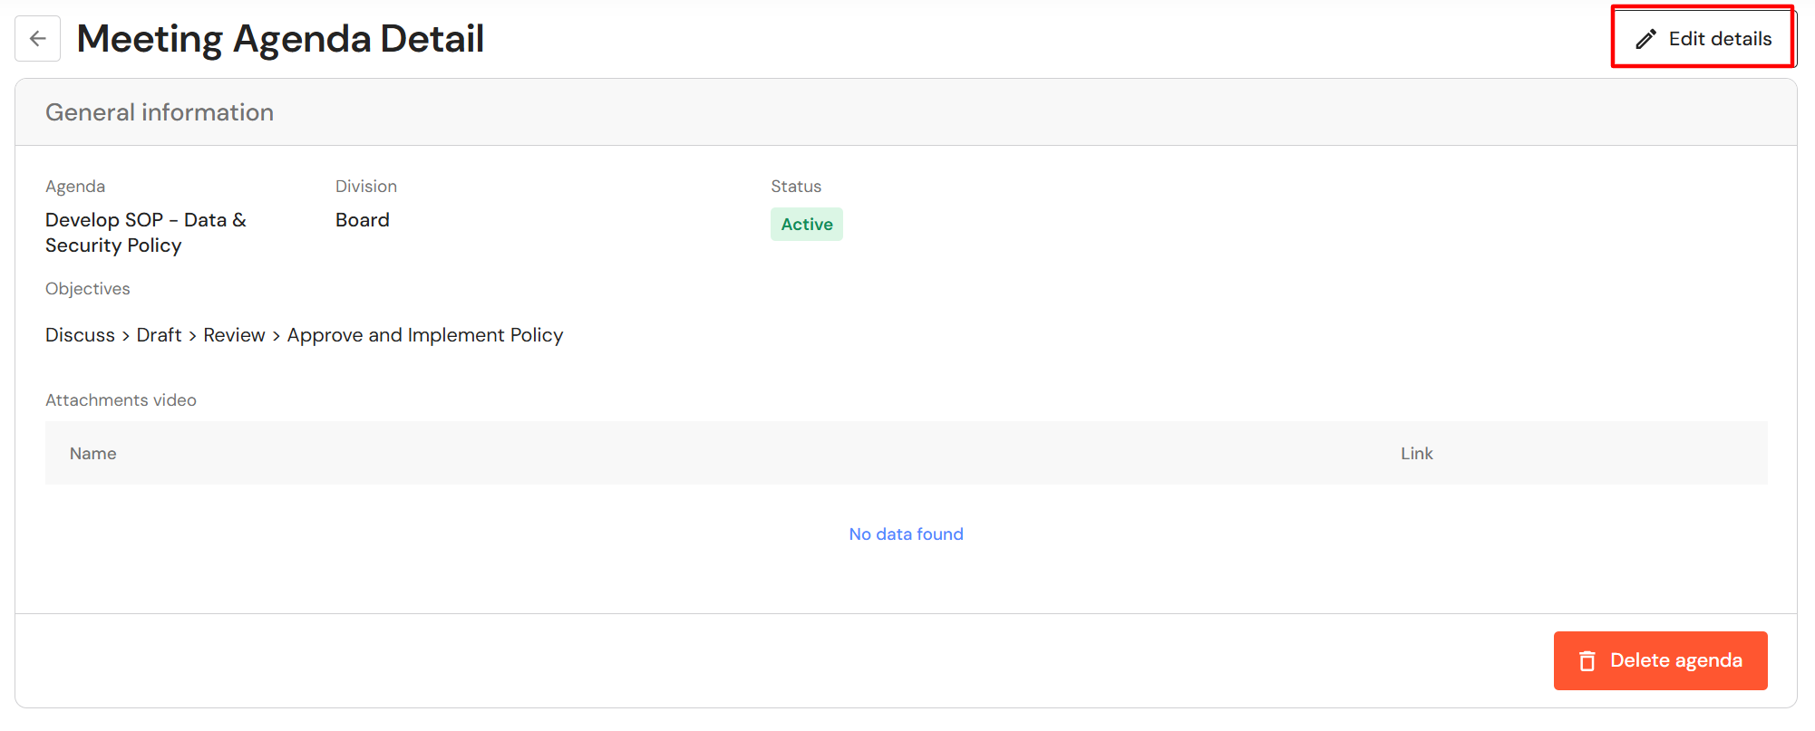Click the Agenda field label
The height and width of the screenshot is (731, 1815).
click(75, 187)
